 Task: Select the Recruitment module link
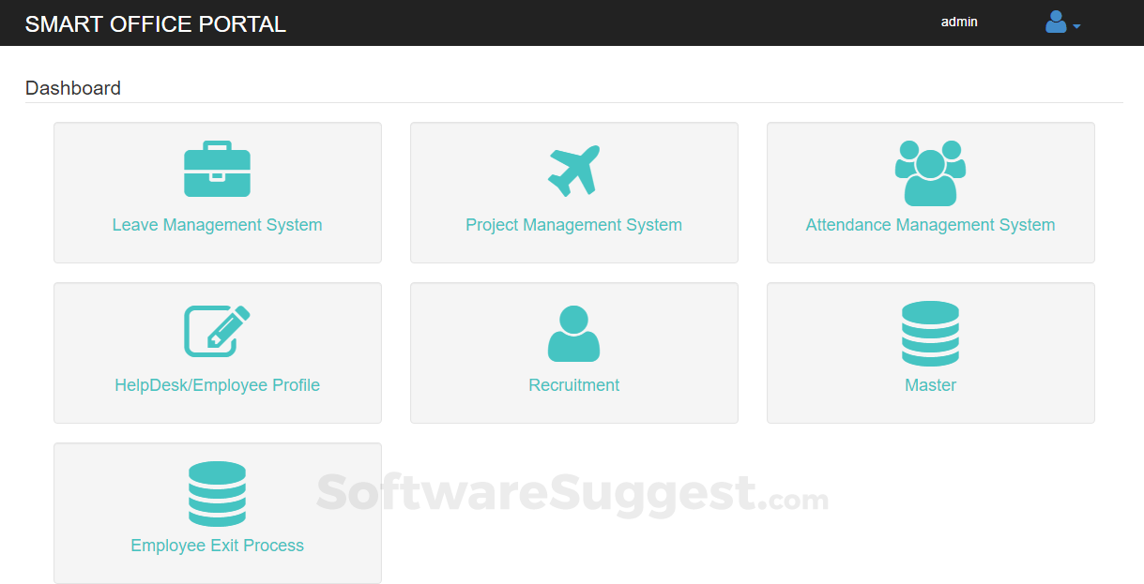pyautogui.click(x=573, y=385)
